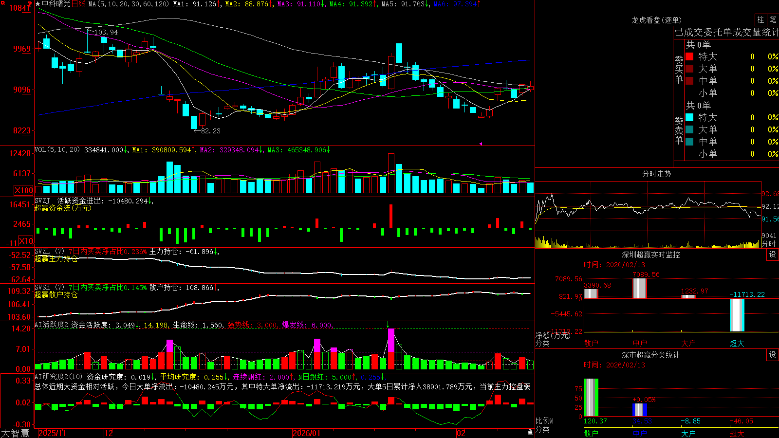Click the SVZL (7) indicator name
The image size is (779, 438).
49,252
